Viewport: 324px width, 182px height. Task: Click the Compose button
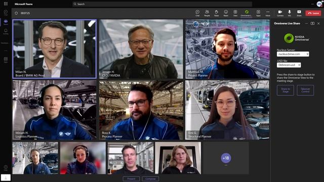[150, 179]
